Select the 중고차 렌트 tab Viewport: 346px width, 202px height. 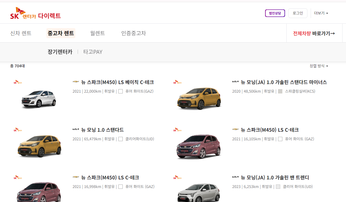coord(61,33)
